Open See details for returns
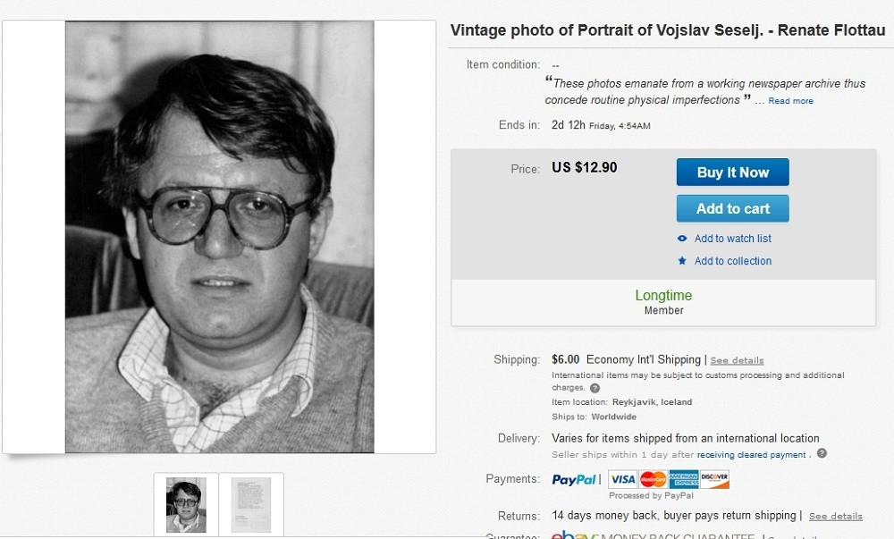894x539 pixels. click(x=835, y=516)
